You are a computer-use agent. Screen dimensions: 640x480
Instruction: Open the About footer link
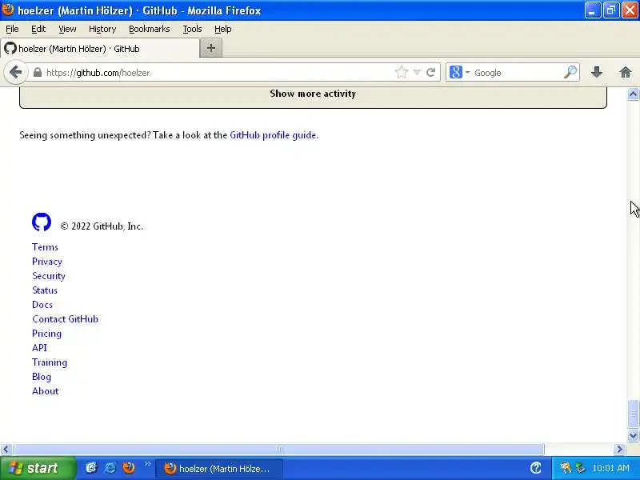coord(46,391)
